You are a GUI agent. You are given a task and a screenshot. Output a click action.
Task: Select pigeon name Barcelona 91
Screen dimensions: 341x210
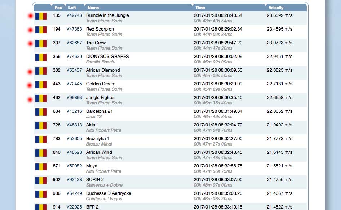point(99,111)
